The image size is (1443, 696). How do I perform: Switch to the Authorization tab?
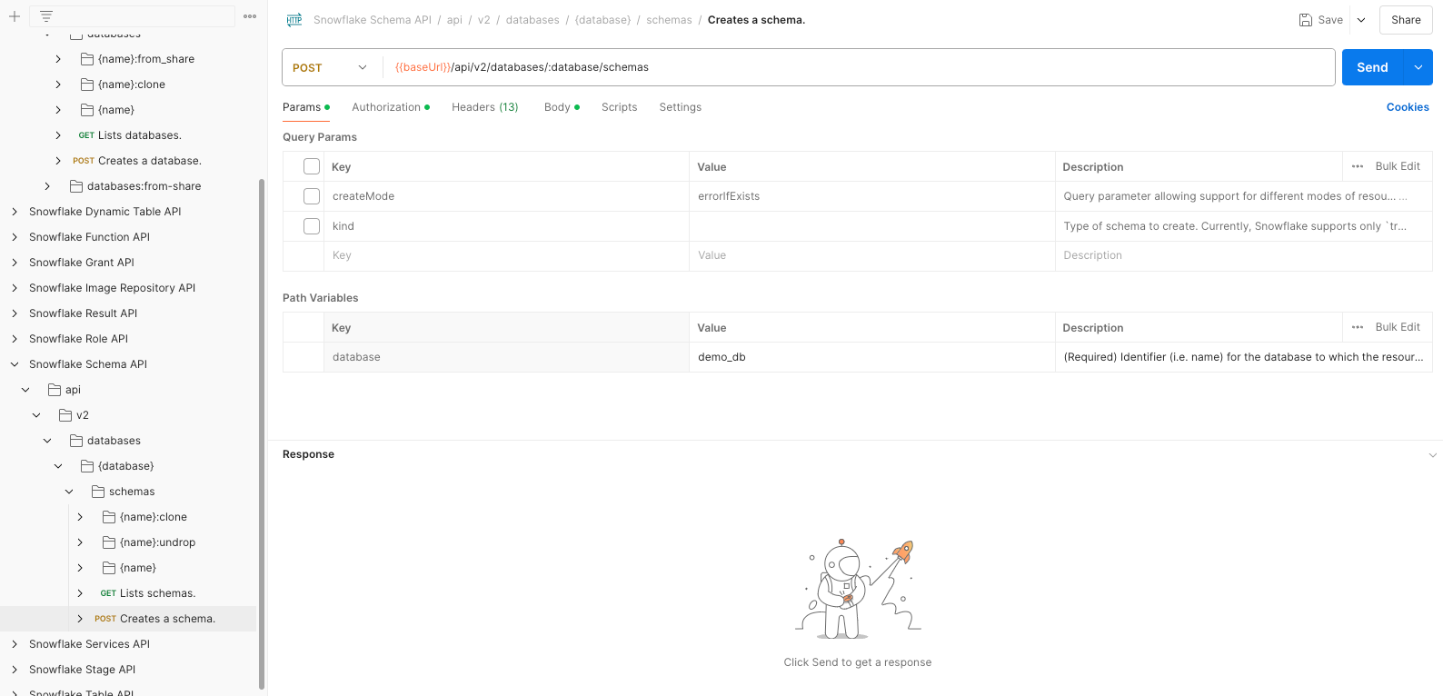390,107
